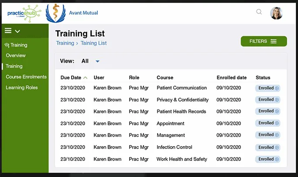Open the FILTERS button
Image resolution: width=298 pixels, height=177 pixels.
264,41
